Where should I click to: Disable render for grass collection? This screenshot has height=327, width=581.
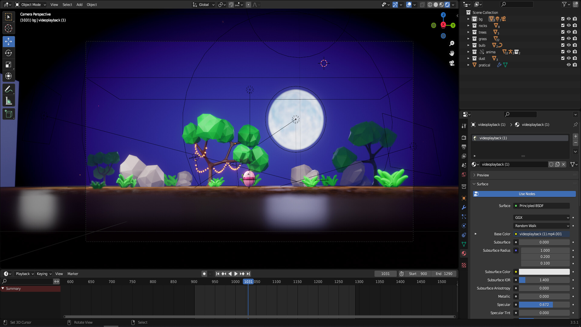pyautogui.click(x=575, y=38)
